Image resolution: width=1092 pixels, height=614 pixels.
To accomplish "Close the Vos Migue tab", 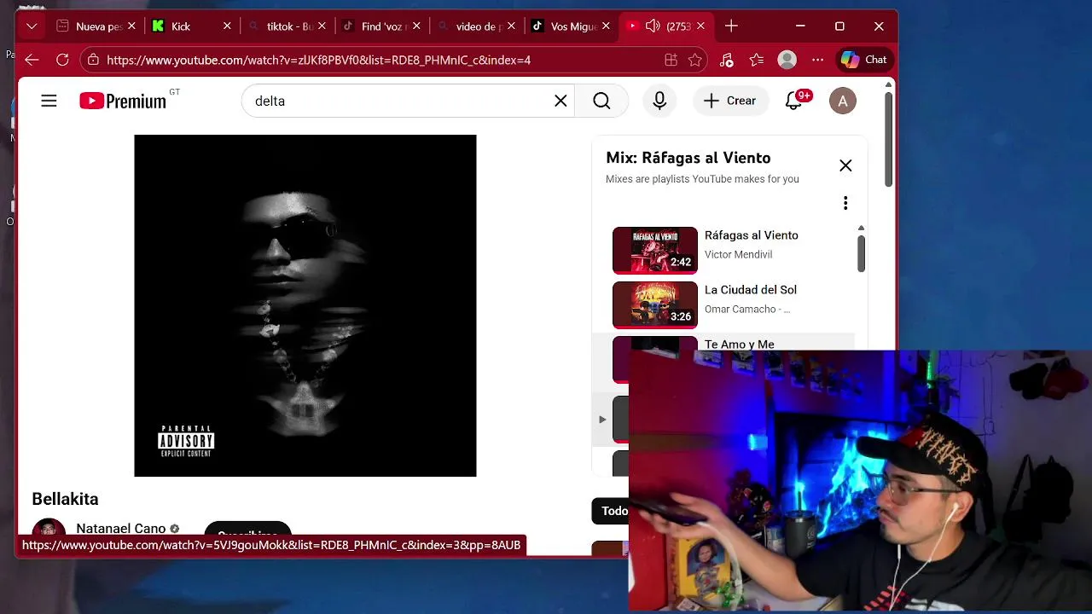I will (606, 26).
